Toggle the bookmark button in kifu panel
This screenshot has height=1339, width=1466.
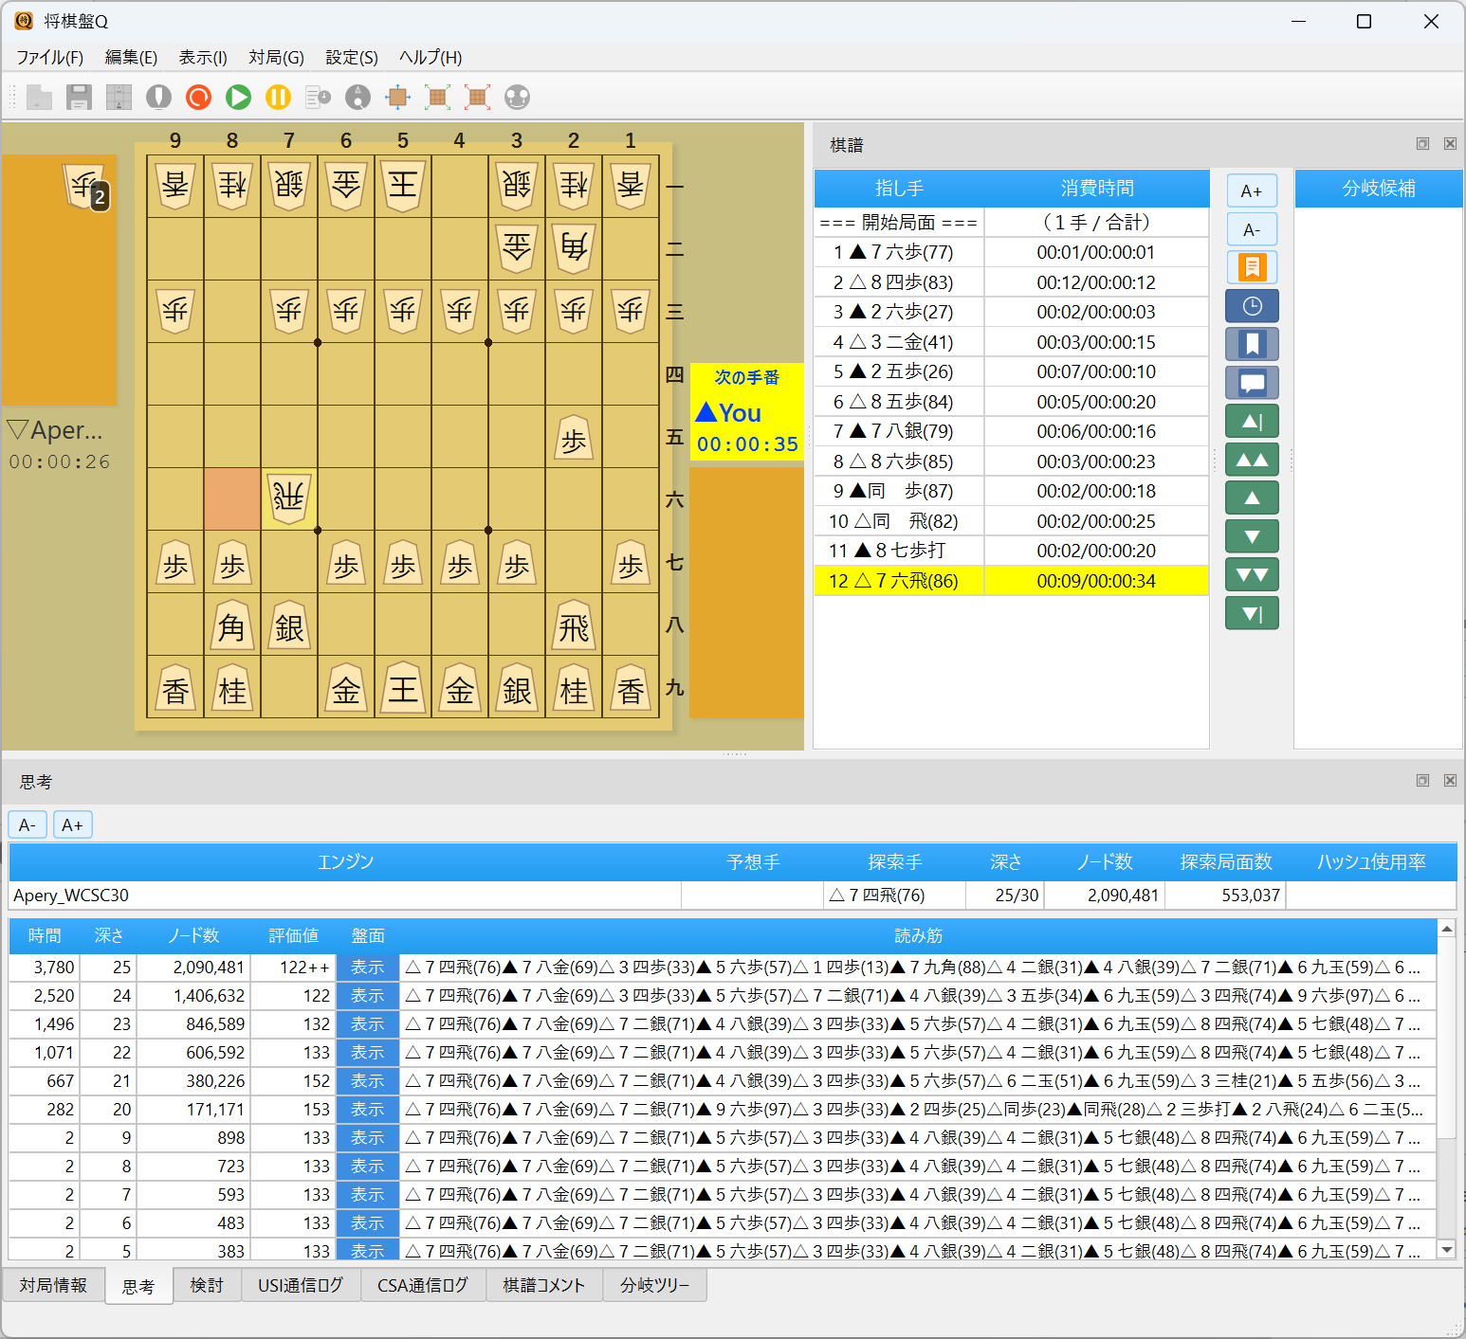(x=1252, y=343)
